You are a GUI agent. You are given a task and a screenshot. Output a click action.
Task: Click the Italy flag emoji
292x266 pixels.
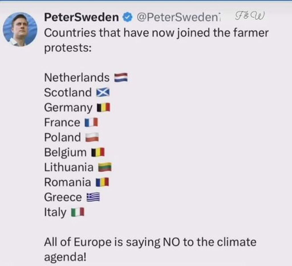[x=78, y=212]
